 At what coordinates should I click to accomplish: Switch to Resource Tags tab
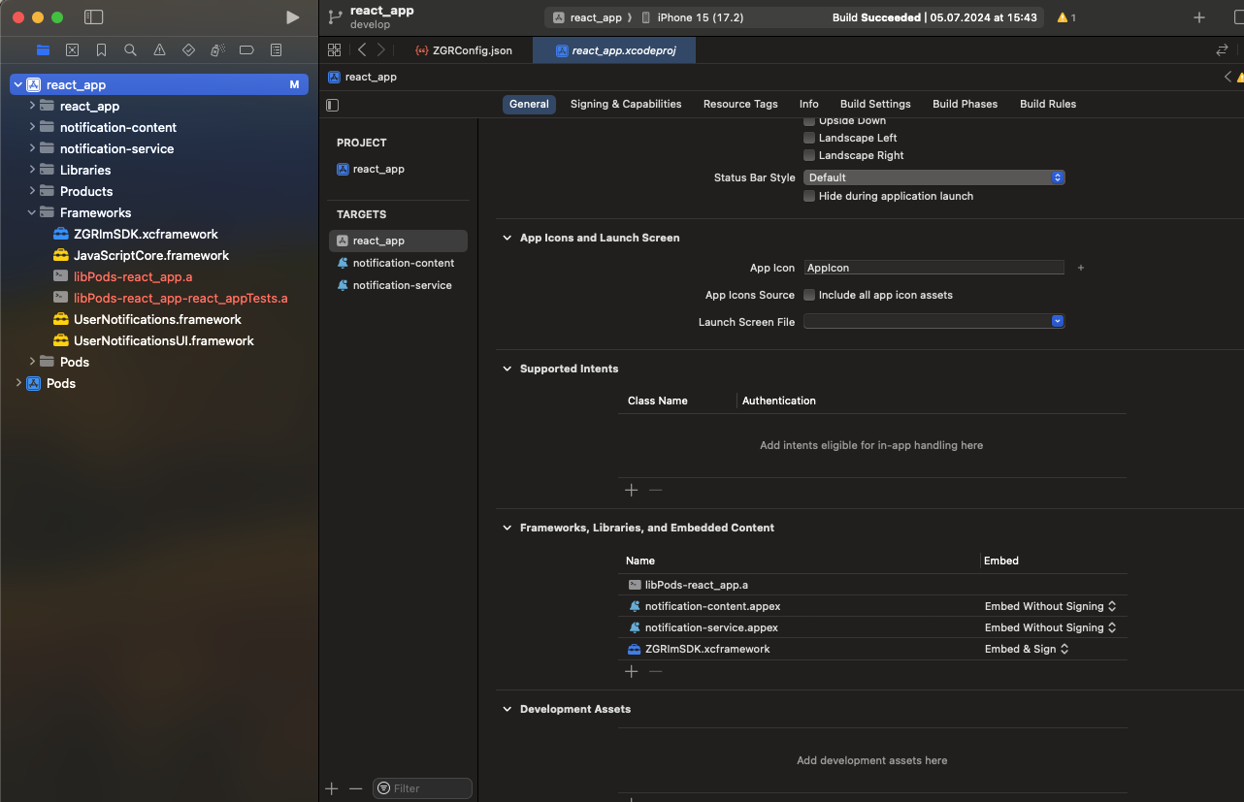tap(740, 104)
